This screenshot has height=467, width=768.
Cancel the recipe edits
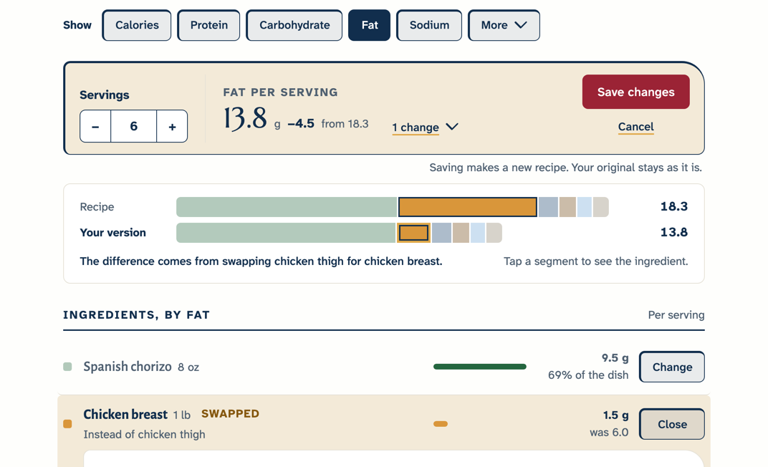tap(635, 127)
